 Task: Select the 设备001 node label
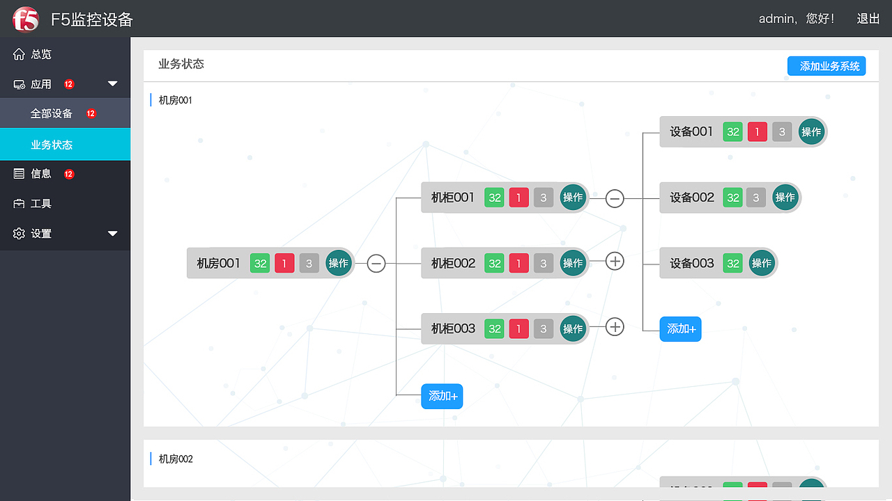pyautogui.click(x=691, y=132)
